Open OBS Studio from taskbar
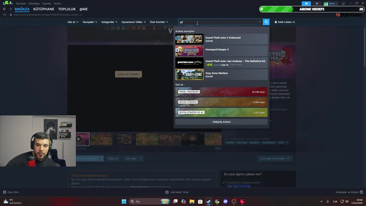366x206 pixels. tap(234, 201)
